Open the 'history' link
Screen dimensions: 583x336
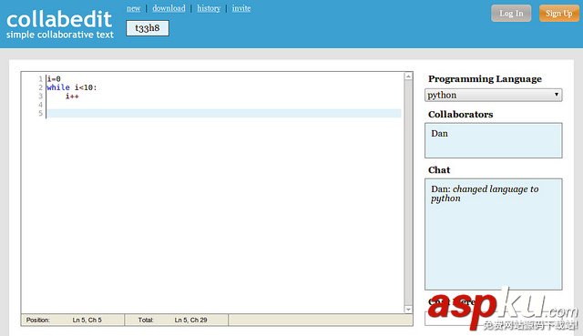[x=209, y=8]
